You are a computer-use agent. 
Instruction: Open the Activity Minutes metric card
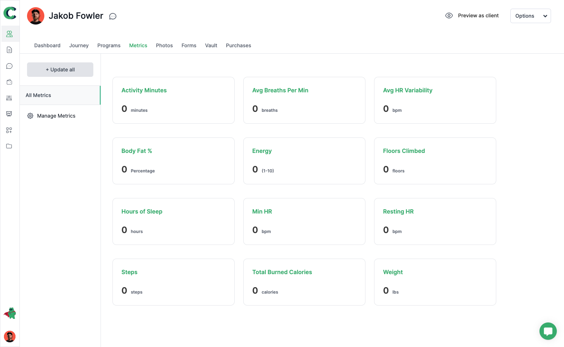click(173, 100)
